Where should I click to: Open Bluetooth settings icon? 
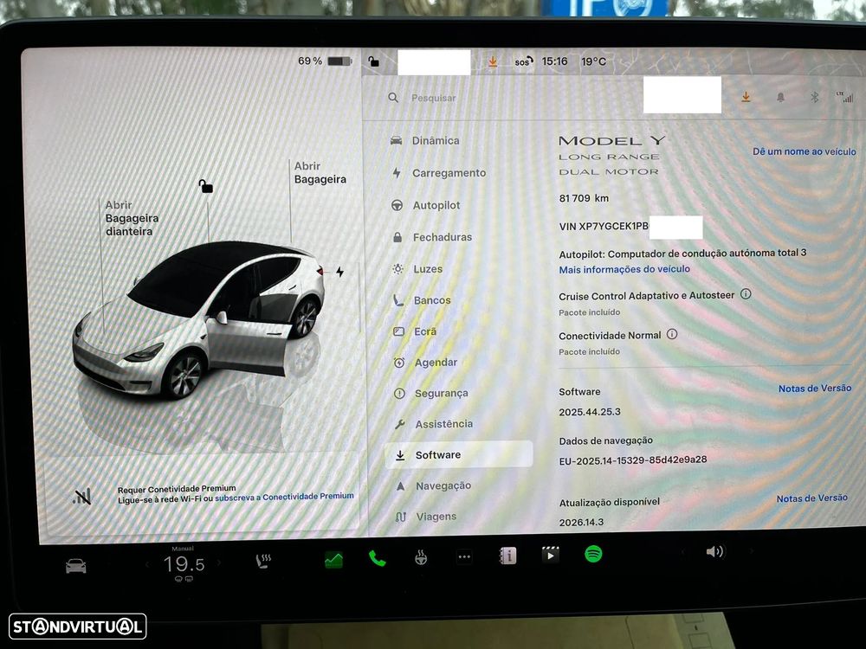pos(814,97)
